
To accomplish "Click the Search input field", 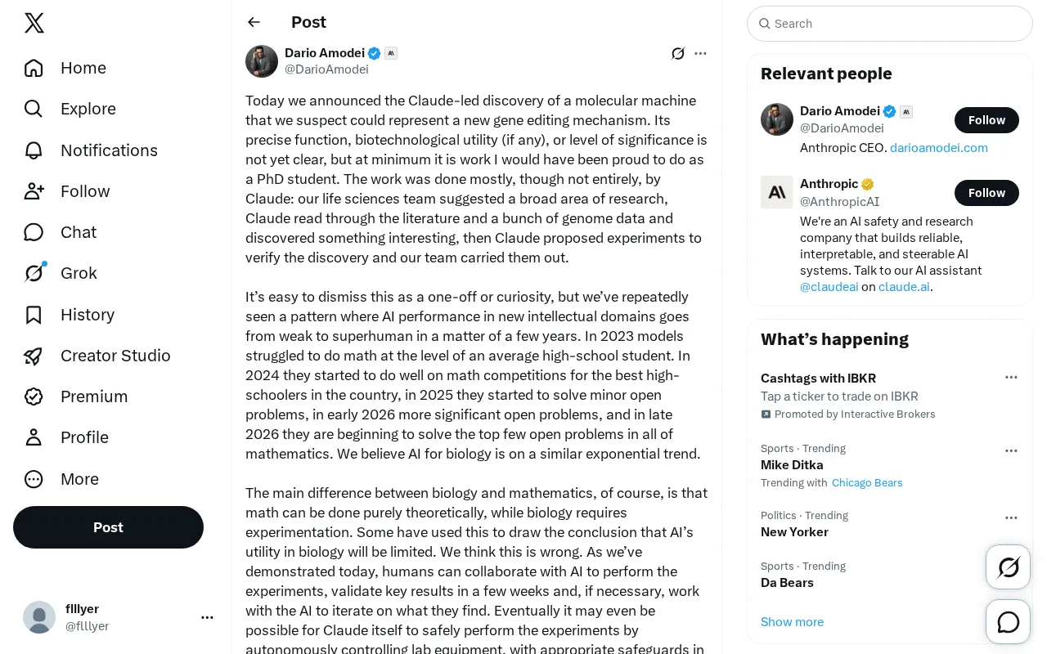I will tap(890, 24).
